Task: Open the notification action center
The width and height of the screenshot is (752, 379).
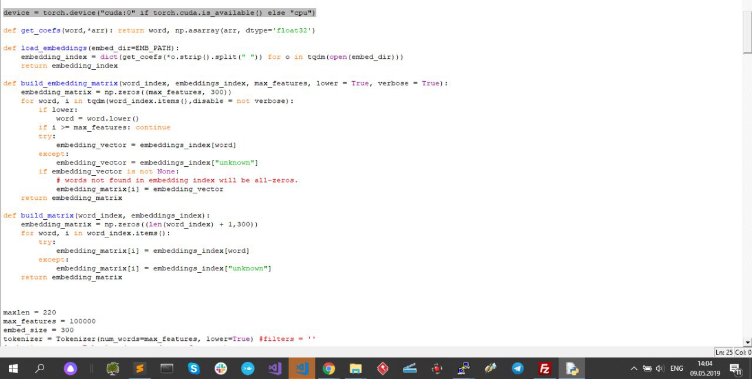Action: 736,368
